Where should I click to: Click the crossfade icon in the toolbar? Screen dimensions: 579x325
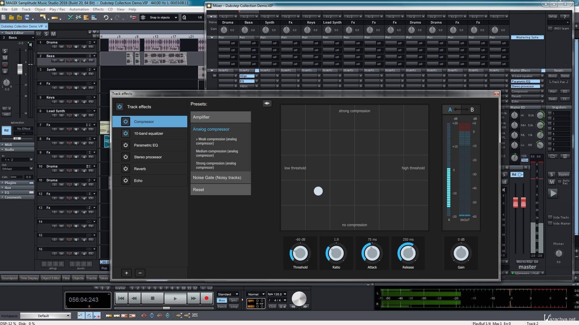(70, 18)
